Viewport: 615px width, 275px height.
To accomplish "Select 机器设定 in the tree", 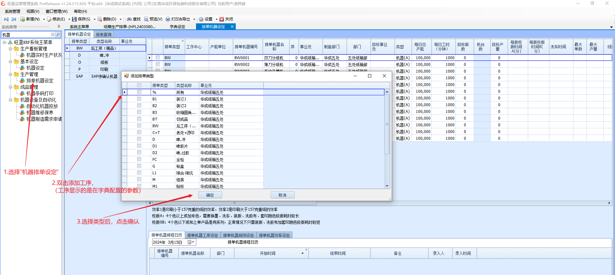I will click(x=35, y=68).
